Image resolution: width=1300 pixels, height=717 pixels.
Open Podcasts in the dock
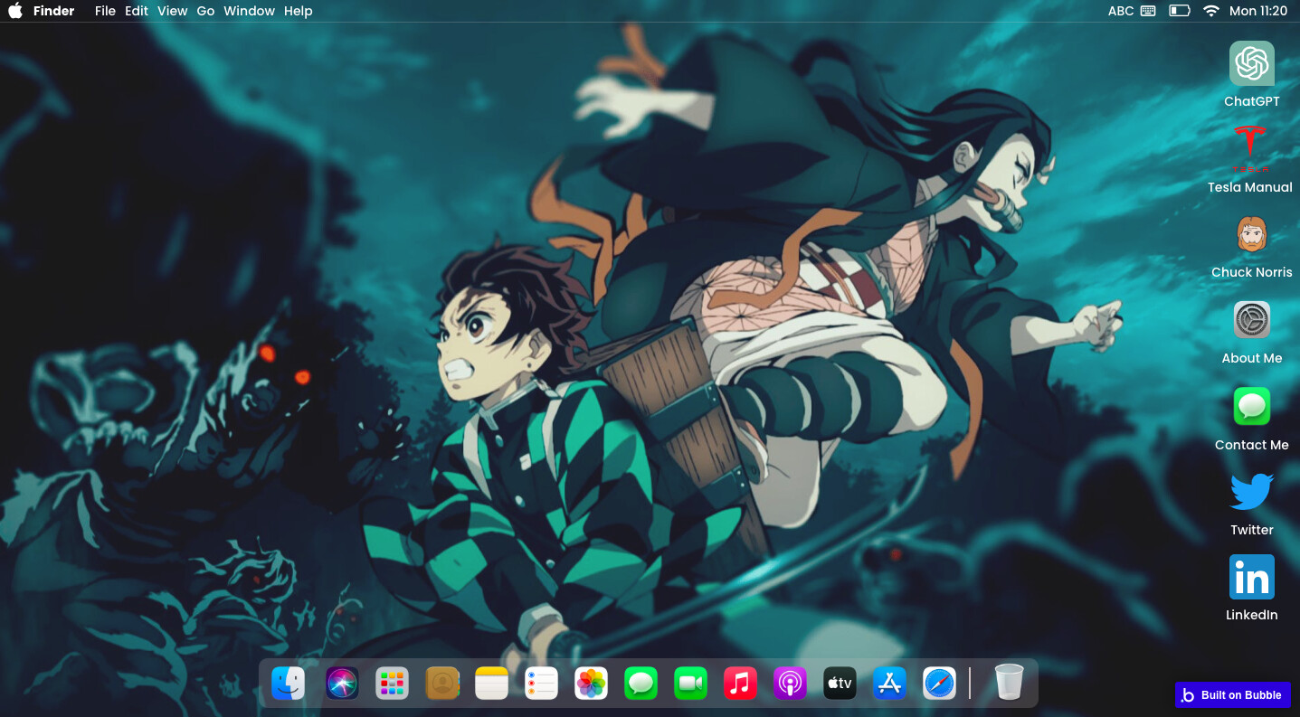coord(791,683)
